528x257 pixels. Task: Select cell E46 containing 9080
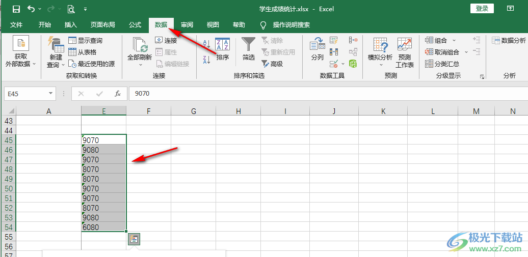104,149
